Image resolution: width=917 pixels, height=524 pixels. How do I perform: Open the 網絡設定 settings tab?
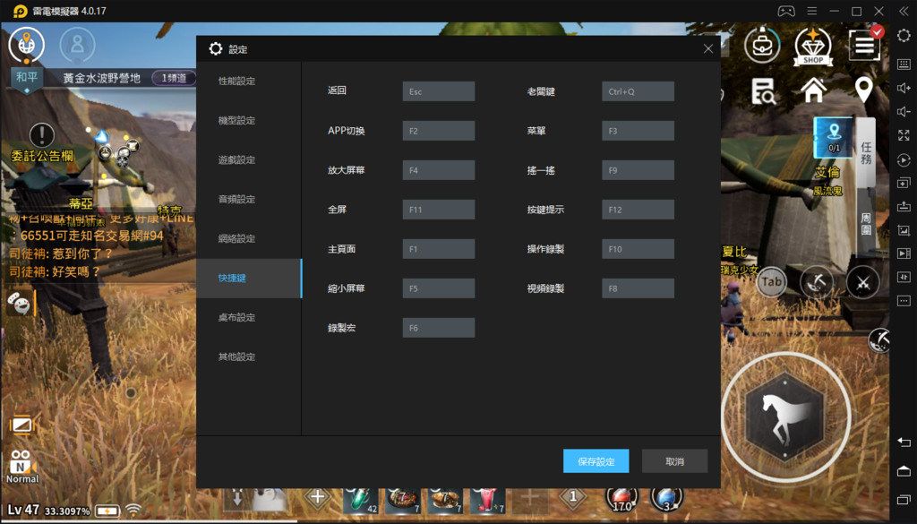(236, 238)
